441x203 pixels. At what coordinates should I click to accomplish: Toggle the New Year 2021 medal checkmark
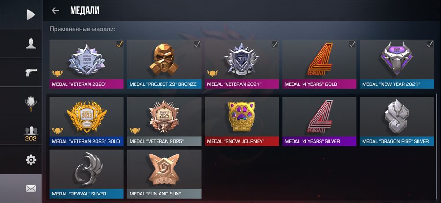click(x=430, y=44)
